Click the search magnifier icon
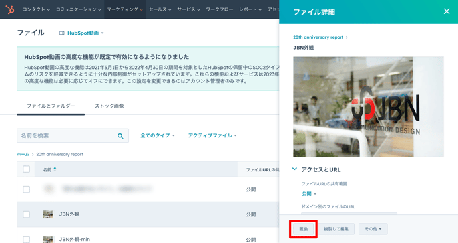This screenshot has width=458, height=243. pos(120,136)
